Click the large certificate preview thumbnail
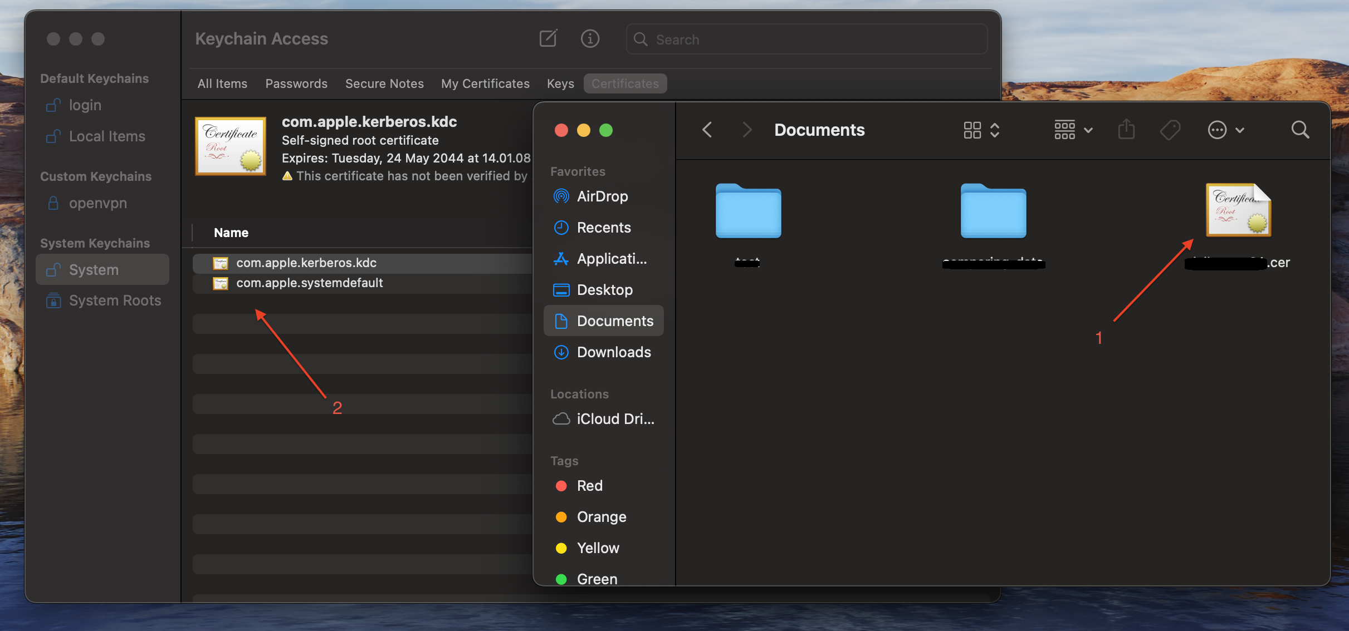 (231, 146)
